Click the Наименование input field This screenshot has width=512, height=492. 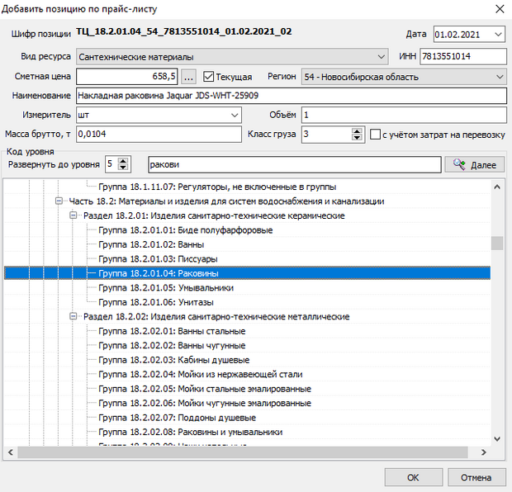292,96
